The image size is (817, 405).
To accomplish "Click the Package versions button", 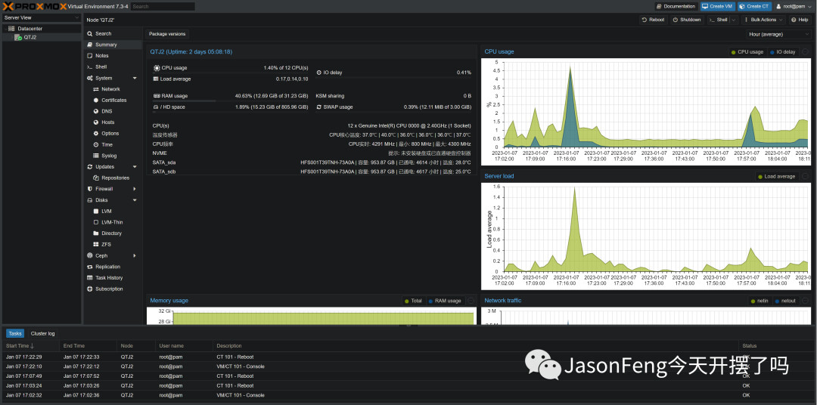I will click(x=166, y=34).
